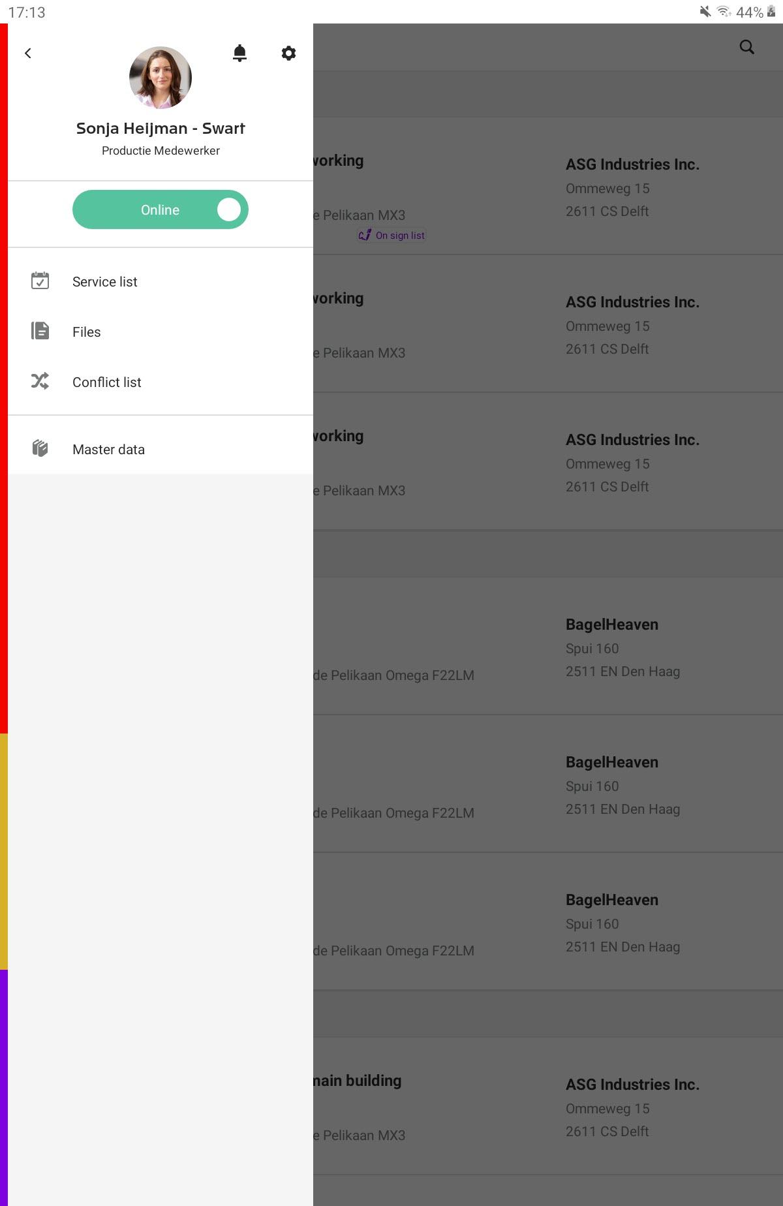
Task: Tap Sonja Heijman profile photo
Action: coord(161,78)
